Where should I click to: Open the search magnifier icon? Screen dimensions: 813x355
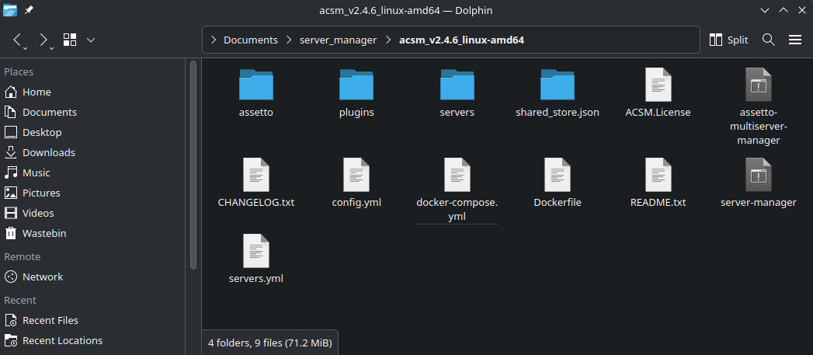pyautogui.click(x=769, y=40)
